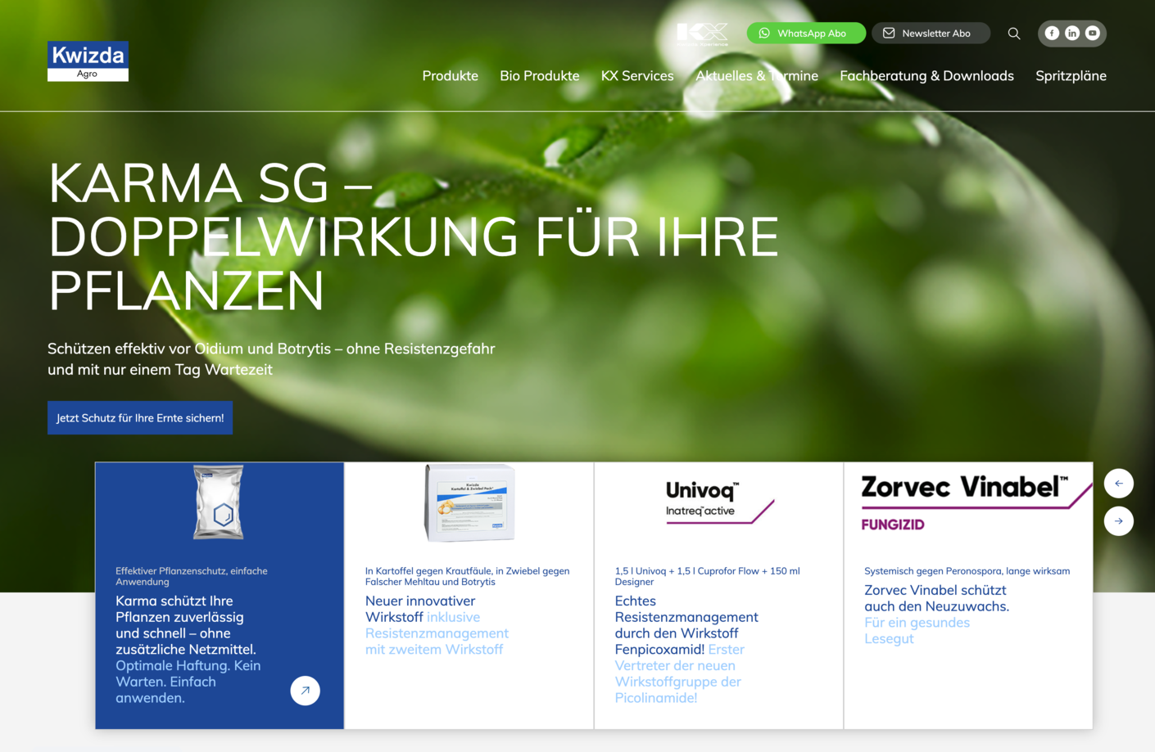Open 'Echtes Resistenzmanagement' card link

[x=686, y=649]
